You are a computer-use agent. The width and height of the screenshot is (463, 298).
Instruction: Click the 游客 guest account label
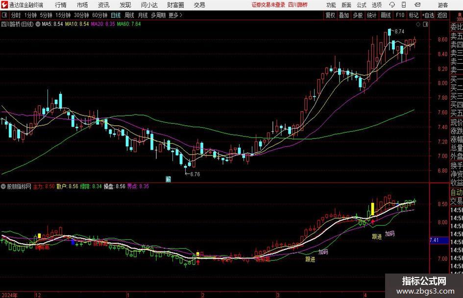point(442,5)
